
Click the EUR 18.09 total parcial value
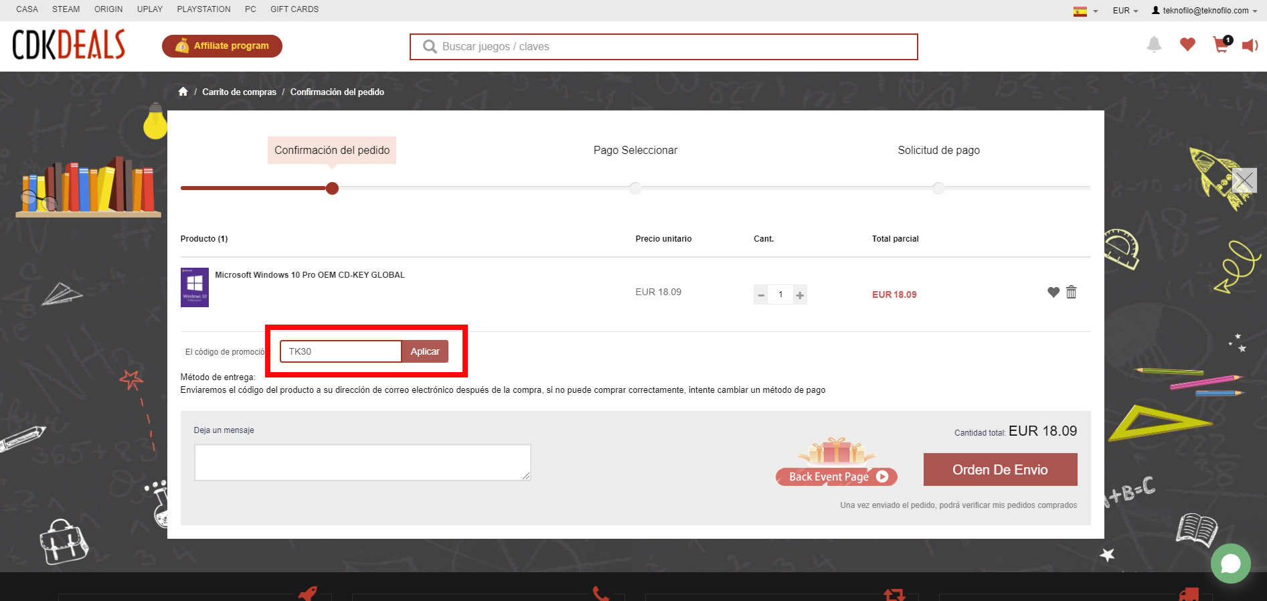click(894, 294)
